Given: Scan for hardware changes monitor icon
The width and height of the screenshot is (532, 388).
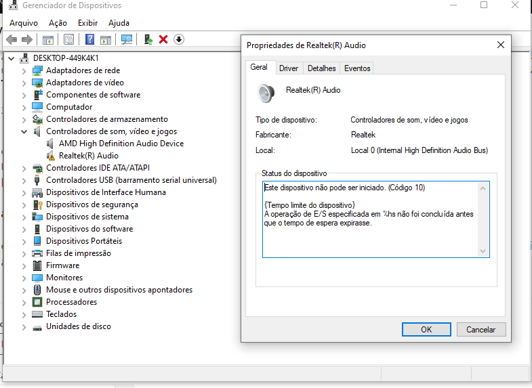Looking at the screenshot, I should (x=127, y=40).
